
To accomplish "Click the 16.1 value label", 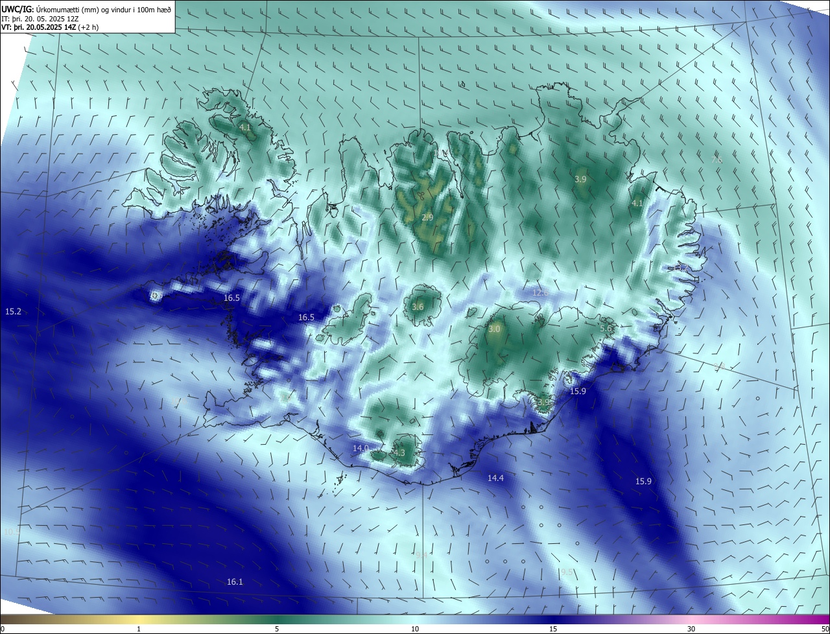I will click(x=235, y=582).
